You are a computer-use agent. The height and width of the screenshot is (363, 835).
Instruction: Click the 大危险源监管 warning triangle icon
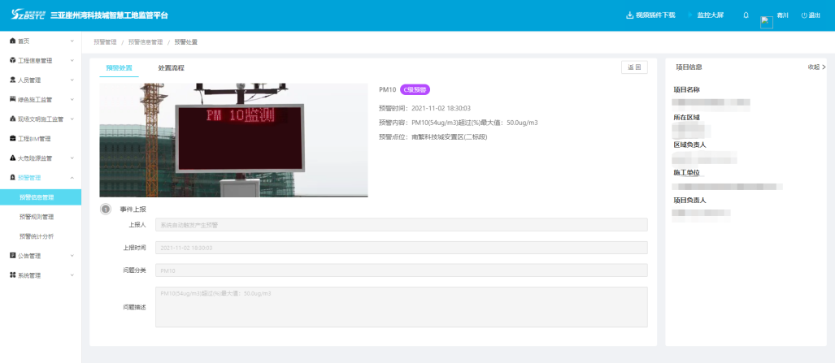pos(12,158)
